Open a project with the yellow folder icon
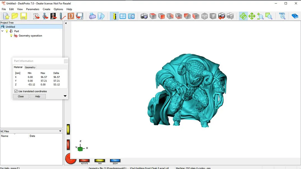 [x=15, y=16]
